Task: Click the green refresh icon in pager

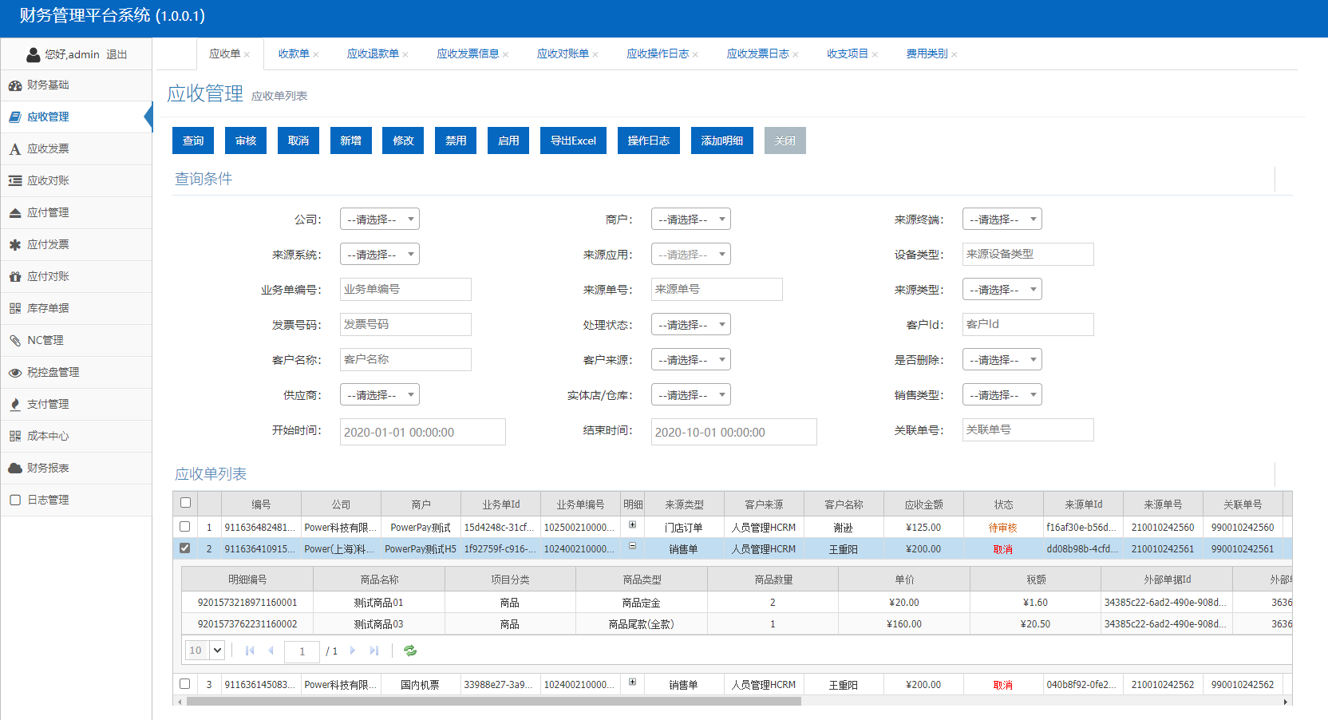Action: click(410, 651)
